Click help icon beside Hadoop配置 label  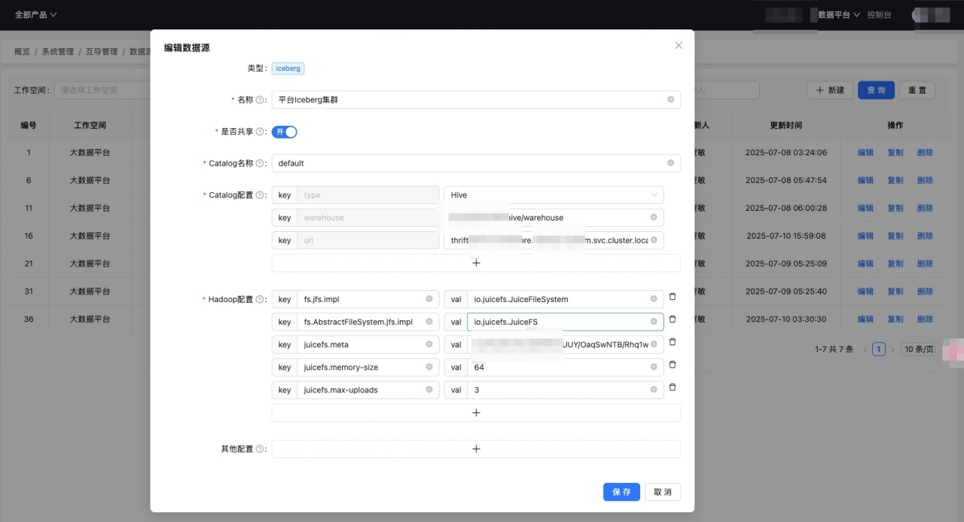click(x=260, y=300)
